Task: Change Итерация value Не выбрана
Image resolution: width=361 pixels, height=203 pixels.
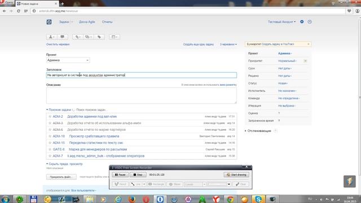Action: point(287,106)
